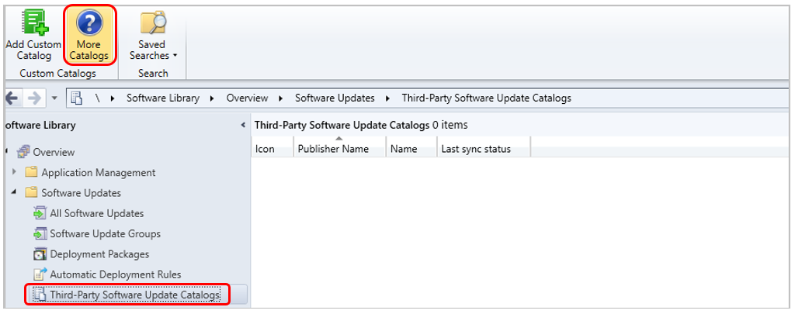
Task: Select the Overview tree node
Action: 54,152
